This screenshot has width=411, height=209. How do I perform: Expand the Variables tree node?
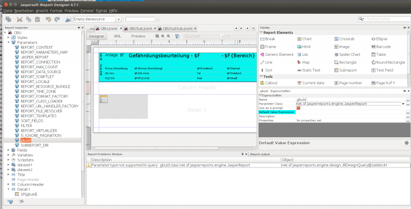9,155
